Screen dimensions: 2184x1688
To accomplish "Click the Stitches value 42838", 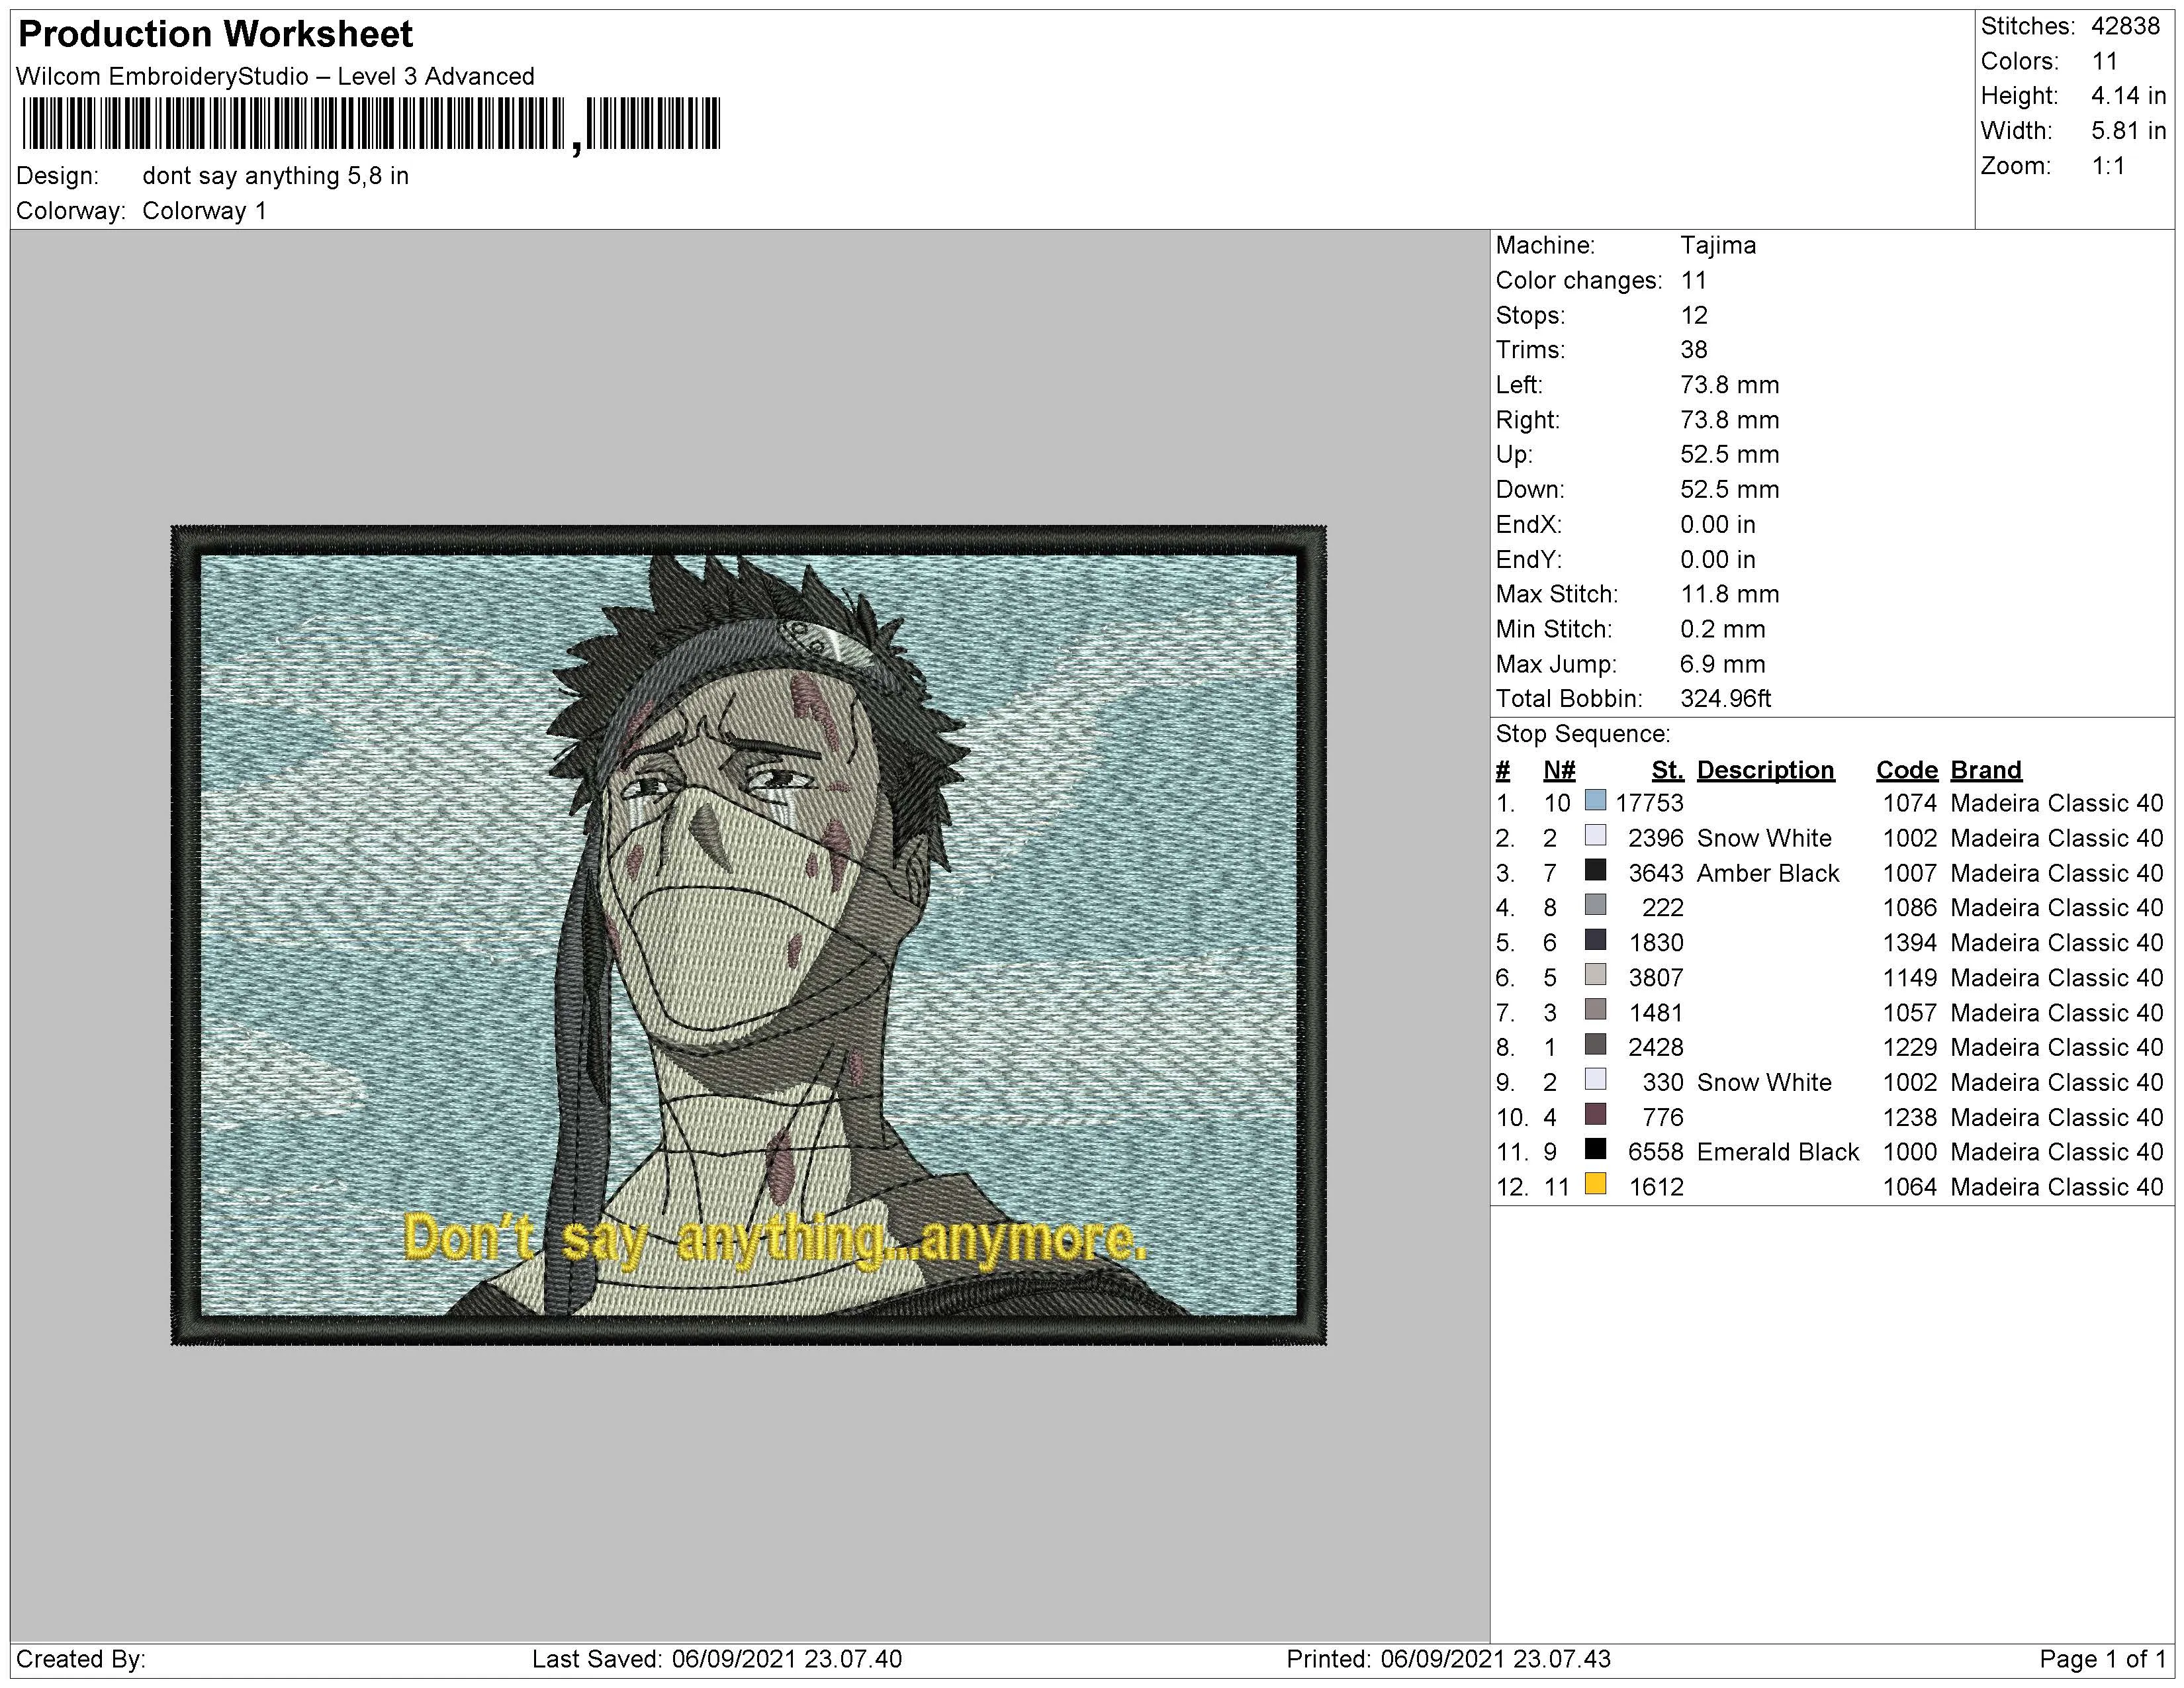I will click(2126, 26).
